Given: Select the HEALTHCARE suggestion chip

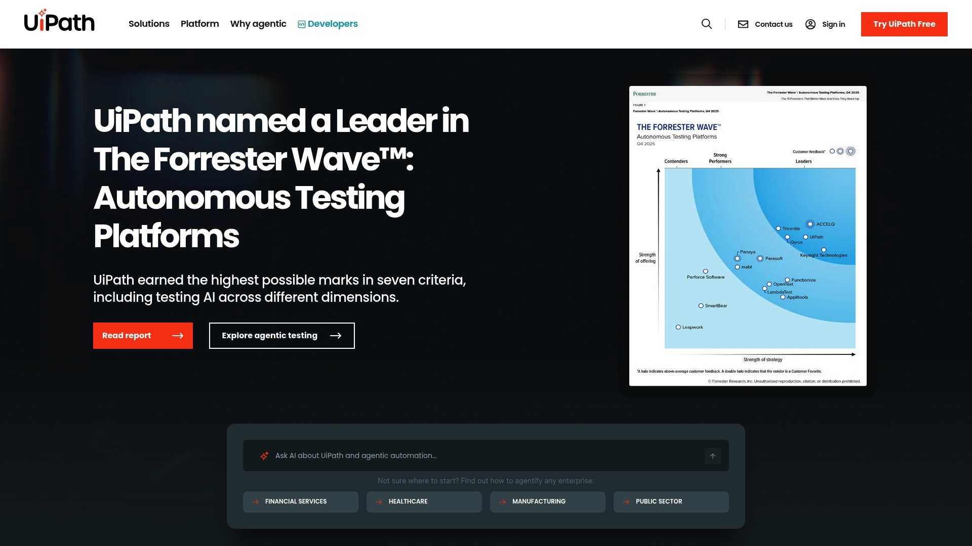Looking at the screenshot, I should pyautogui.click(x=424, y=502).
